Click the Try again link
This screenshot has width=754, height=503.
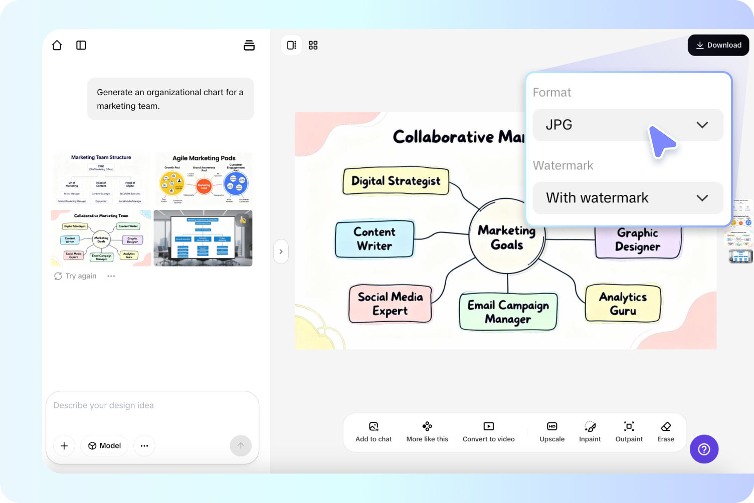tap(75, 276)
